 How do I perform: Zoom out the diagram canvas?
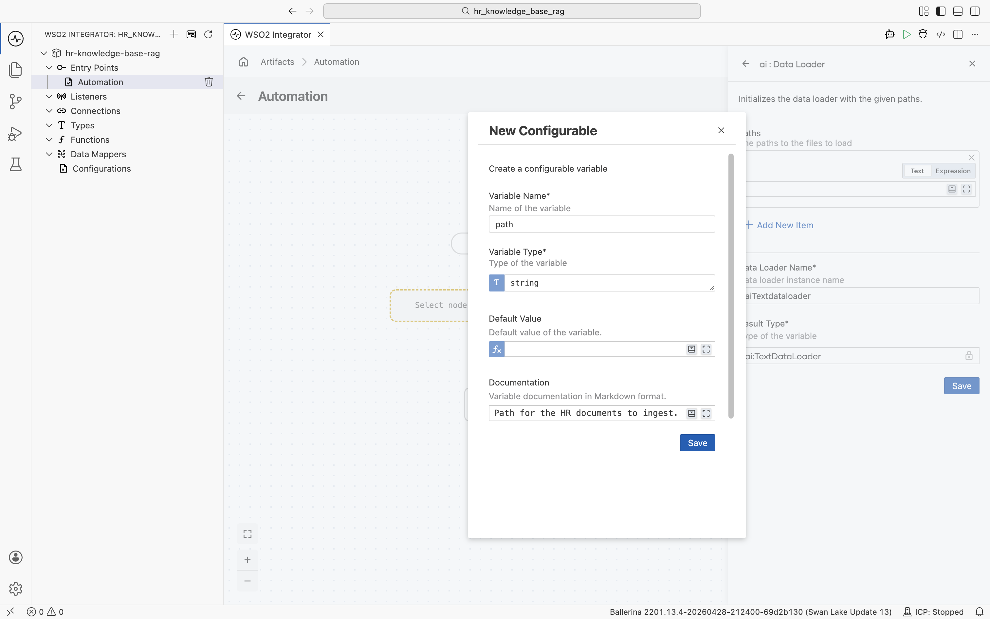(x=247, y=580)
